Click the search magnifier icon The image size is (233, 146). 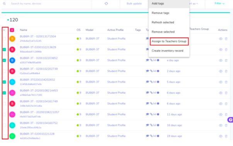[x=4, y=3]
